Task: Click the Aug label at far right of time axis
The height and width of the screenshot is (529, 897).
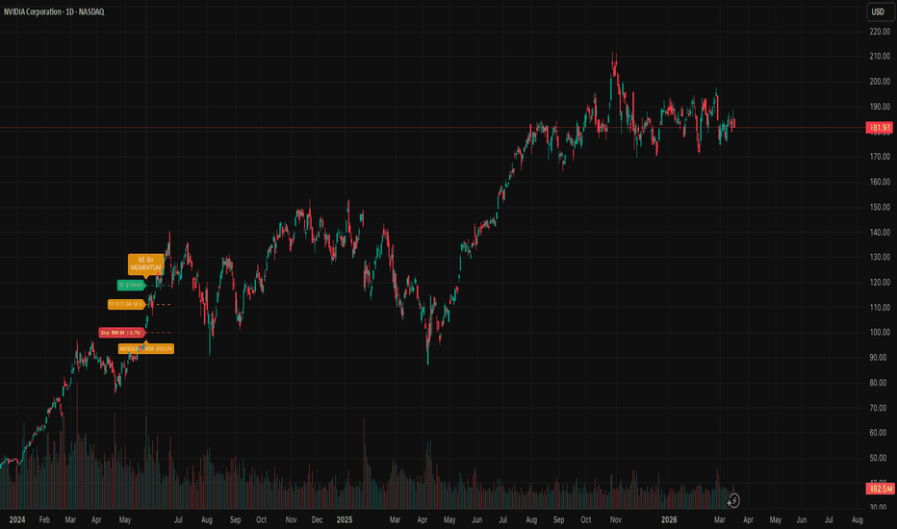Action: pyautogui.click(x=857, y=519)
